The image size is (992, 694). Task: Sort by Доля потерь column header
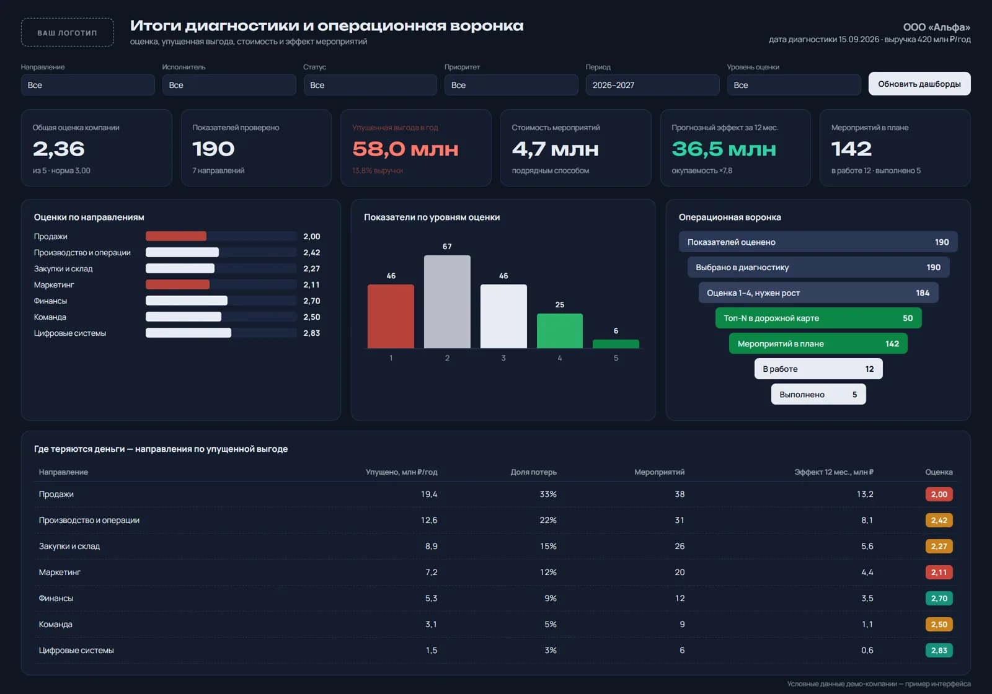click(x=533, y=472)
